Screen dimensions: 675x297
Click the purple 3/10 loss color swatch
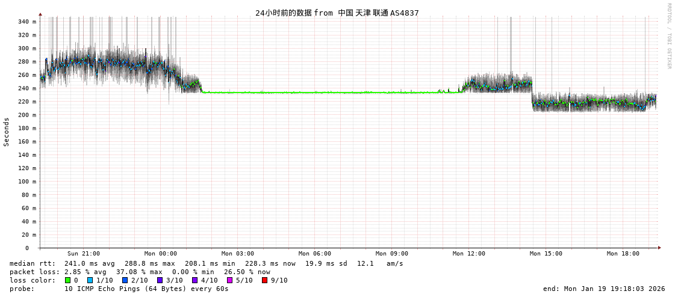click(x=160, y=280)
